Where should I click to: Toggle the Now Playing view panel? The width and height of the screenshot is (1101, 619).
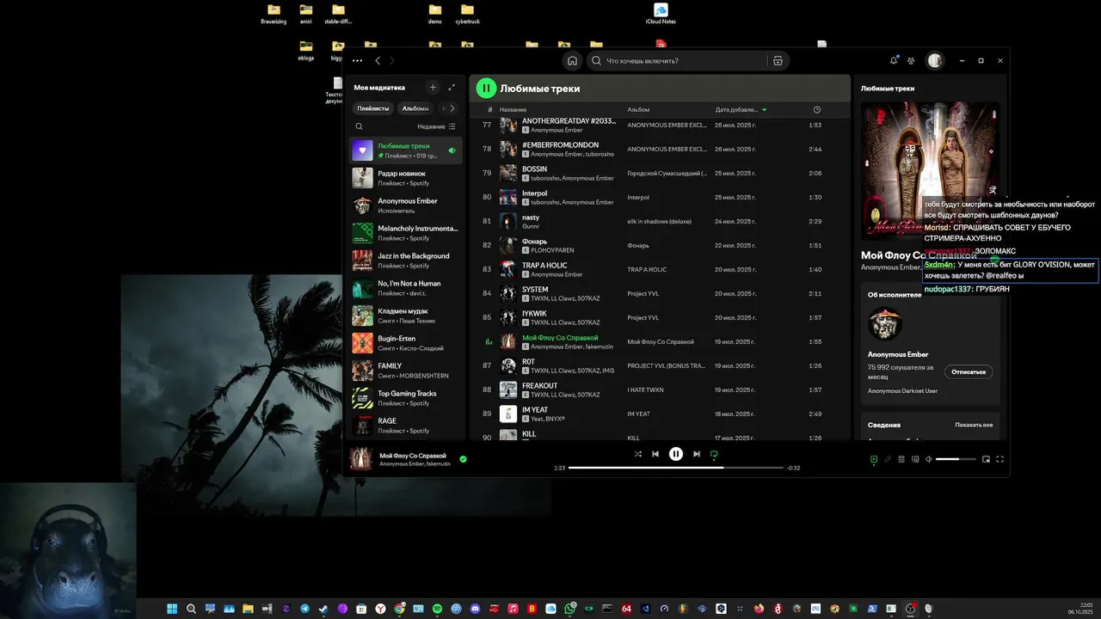point(874,459)
